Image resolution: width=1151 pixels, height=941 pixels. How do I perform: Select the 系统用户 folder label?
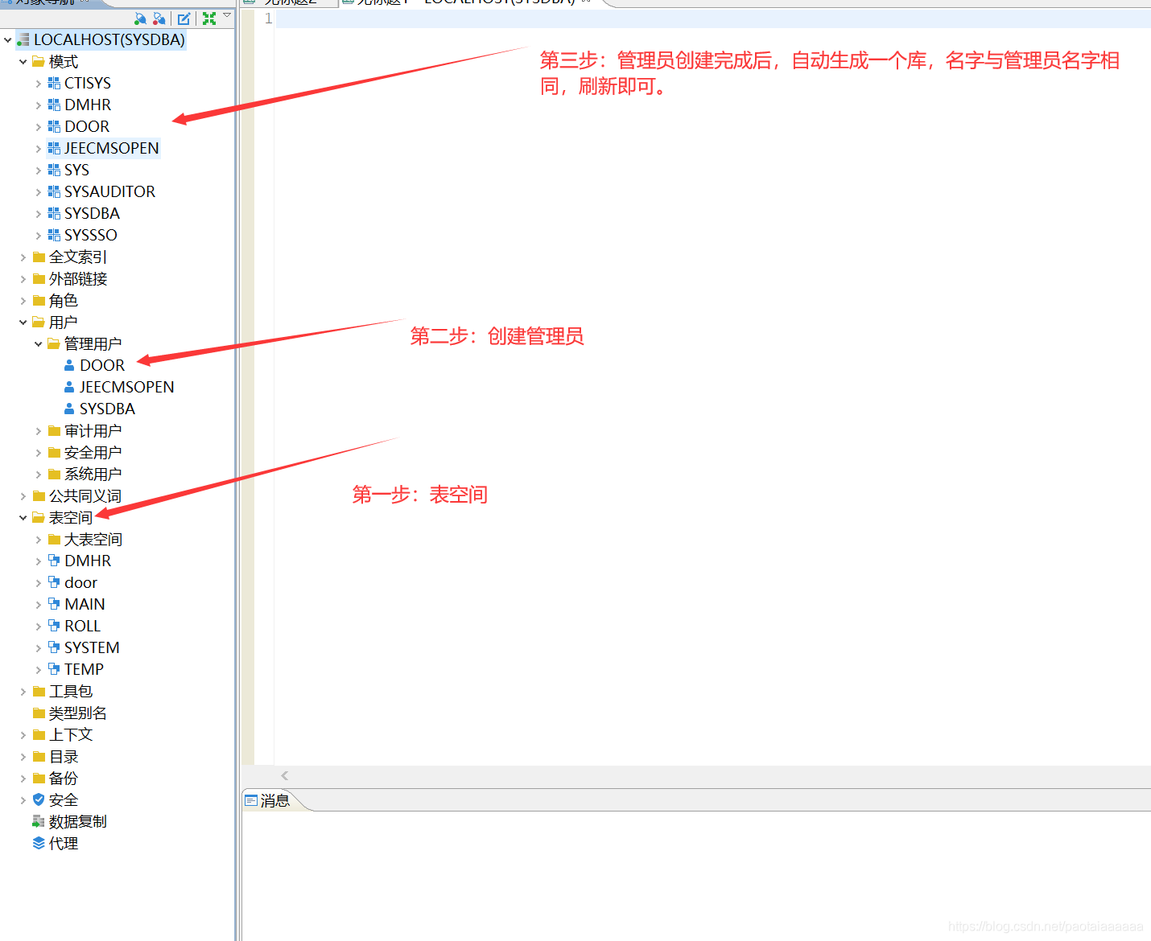(x=93, y=474)
